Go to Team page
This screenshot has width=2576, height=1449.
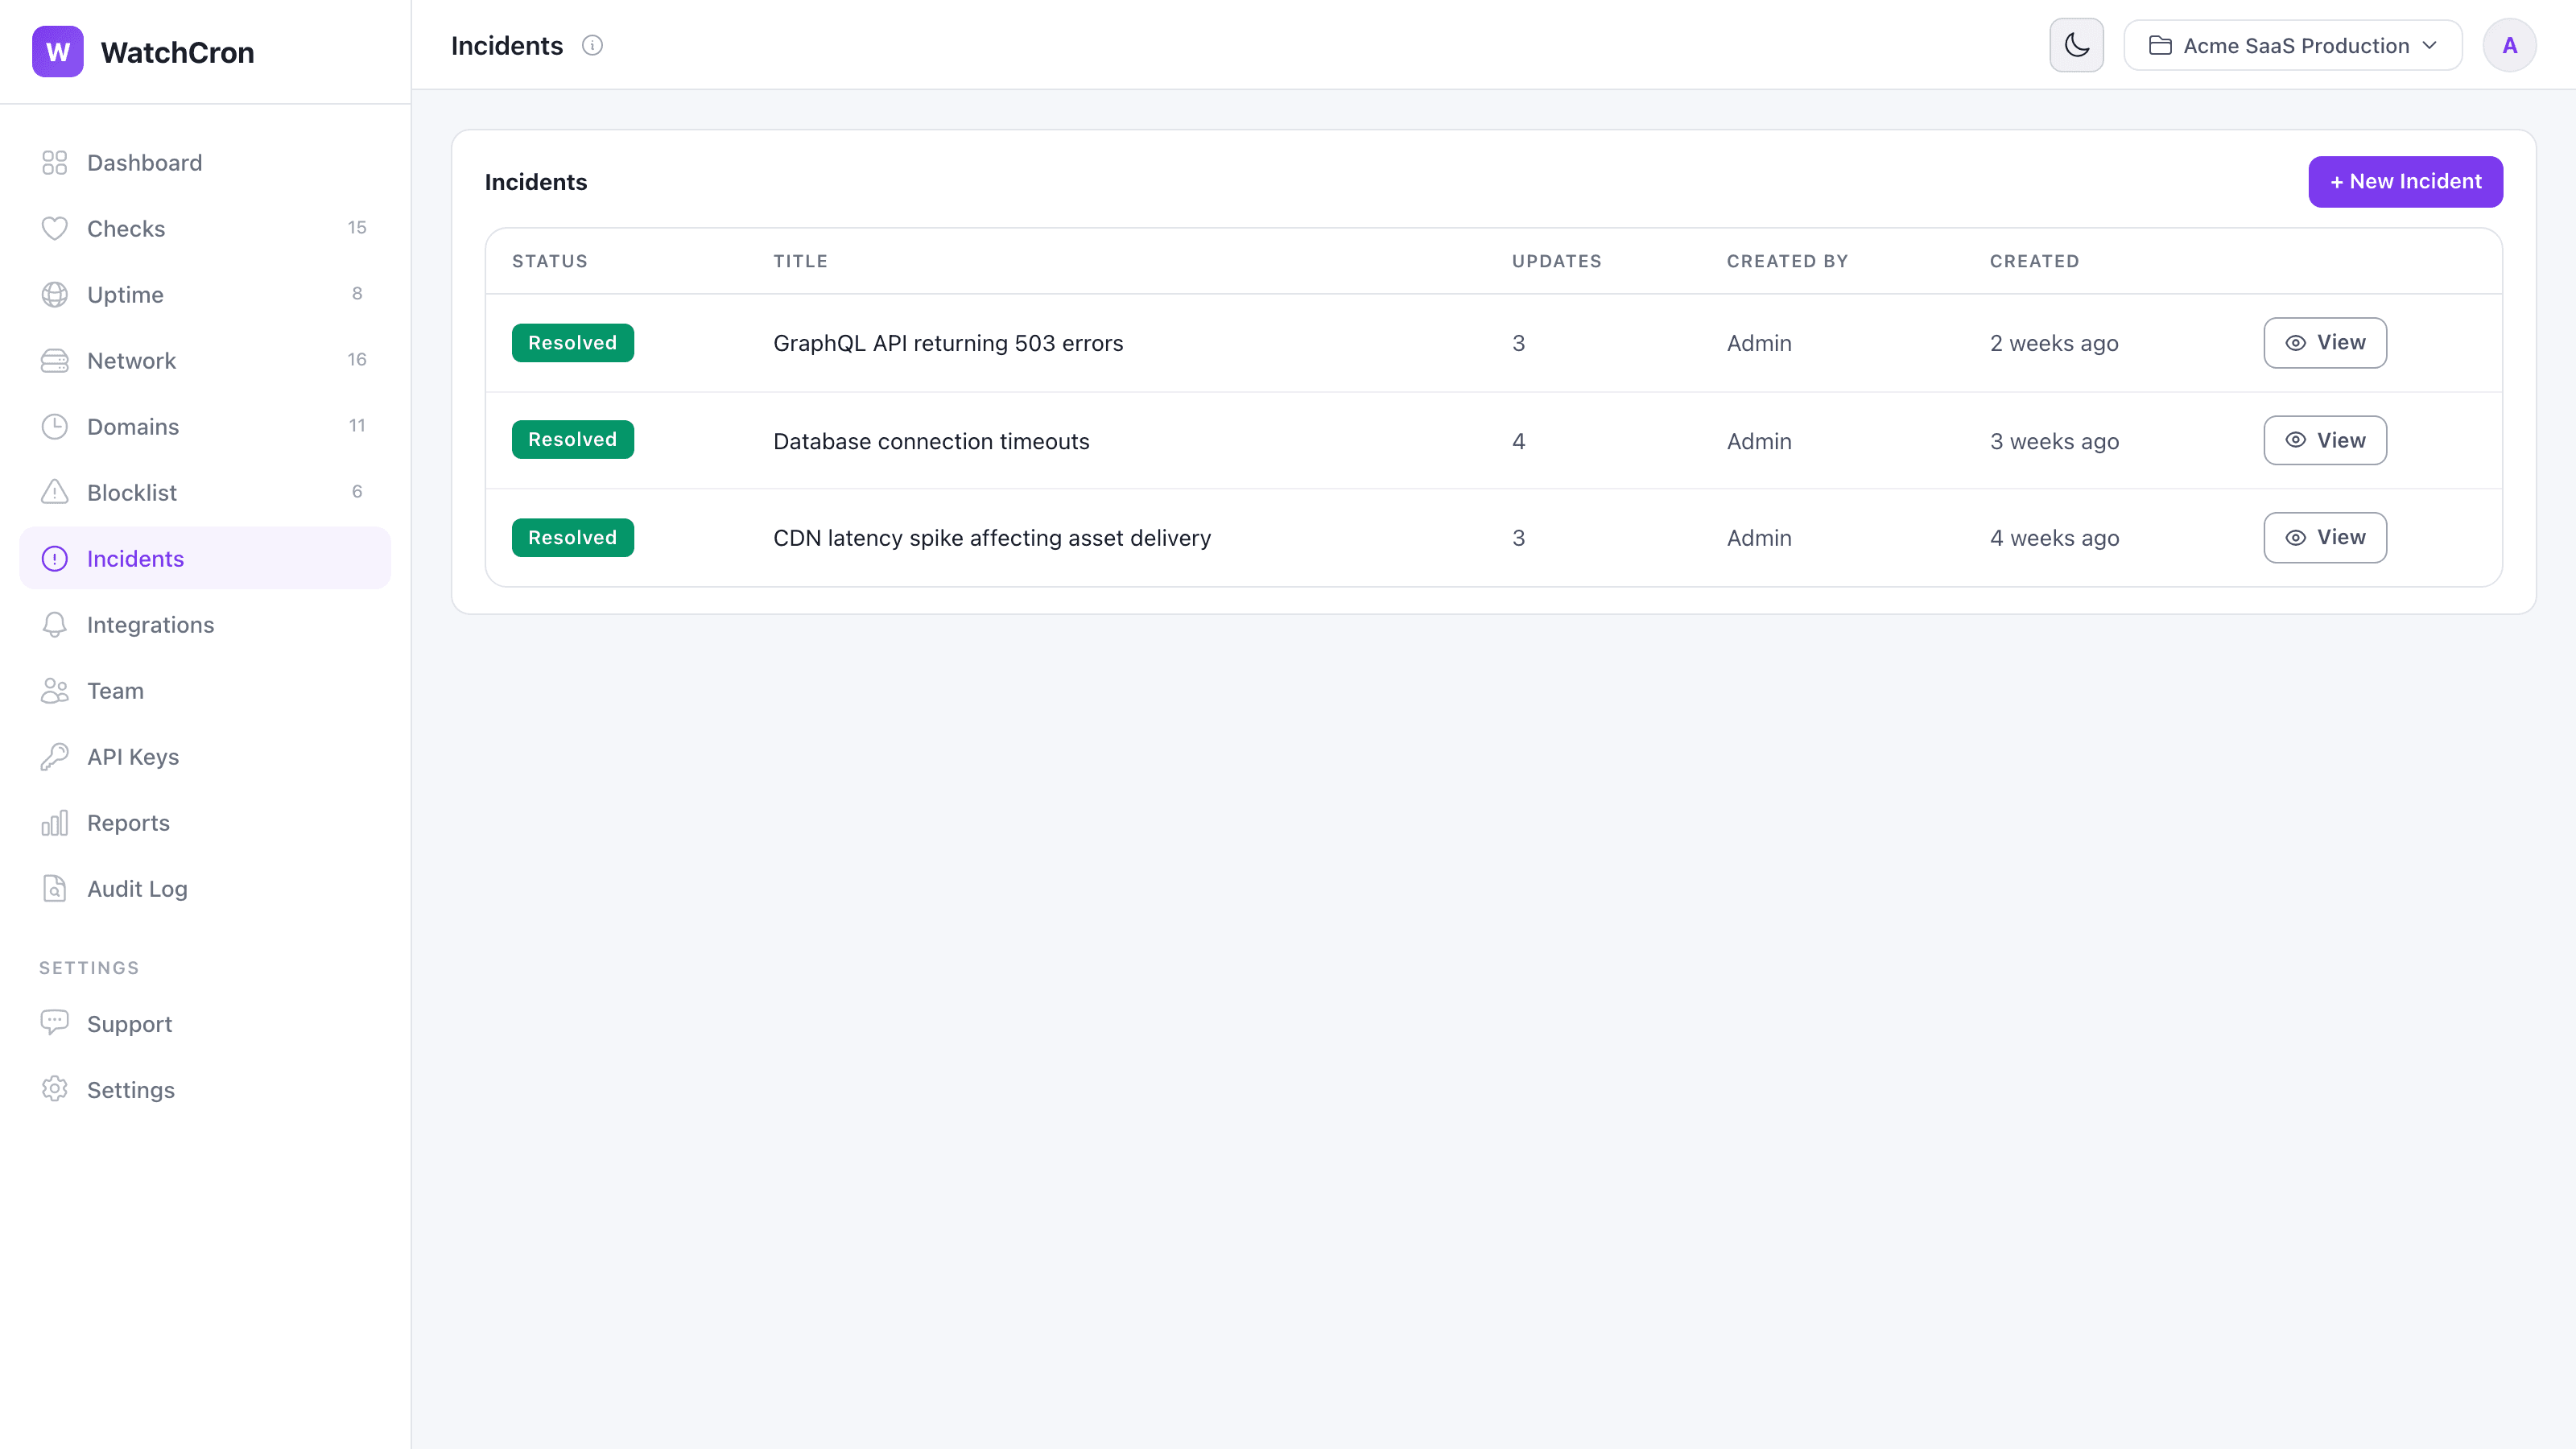(205, 691)
